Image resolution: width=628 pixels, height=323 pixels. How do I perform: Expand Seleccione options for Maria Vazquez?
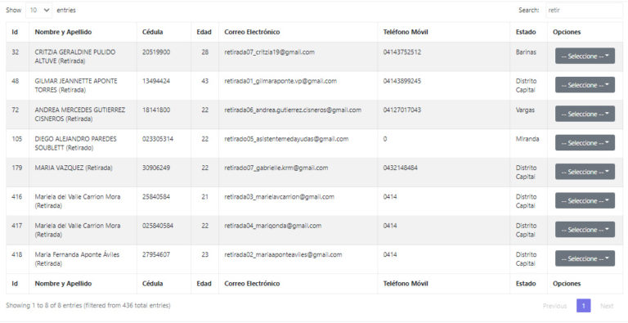(x=585, y=172)
